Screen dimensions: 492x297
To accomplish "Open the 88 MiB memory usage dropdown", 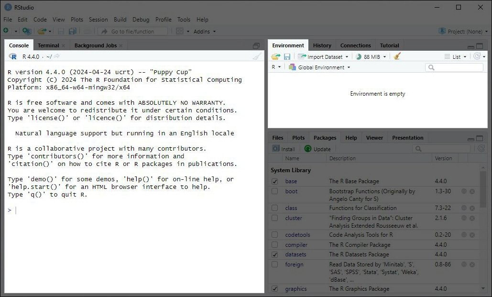I will point(371,57).
